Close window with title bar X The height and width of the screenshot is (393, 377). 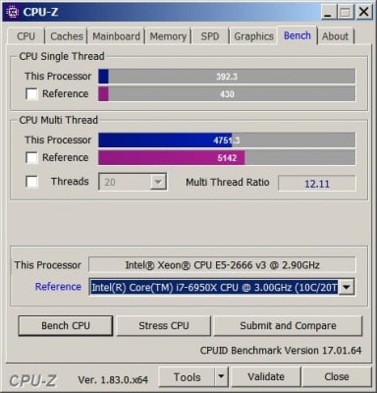pos(363,13)
